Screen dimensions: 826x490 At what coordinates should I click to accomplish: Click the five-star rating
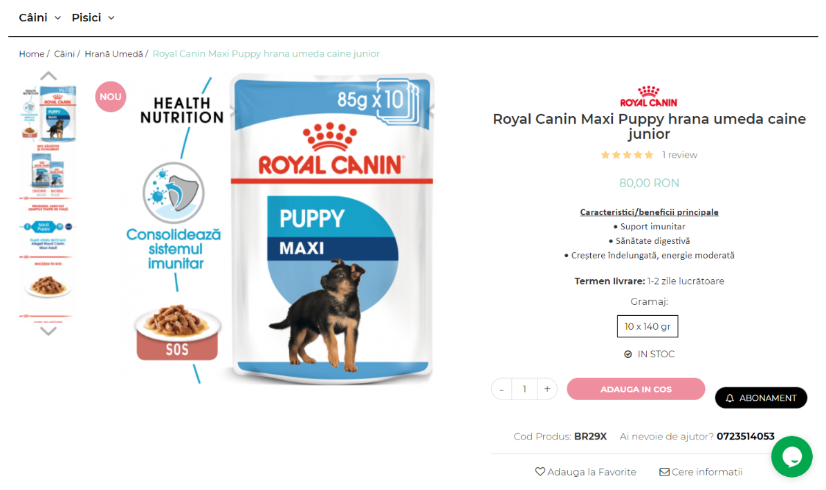click(x=627, y=155)
